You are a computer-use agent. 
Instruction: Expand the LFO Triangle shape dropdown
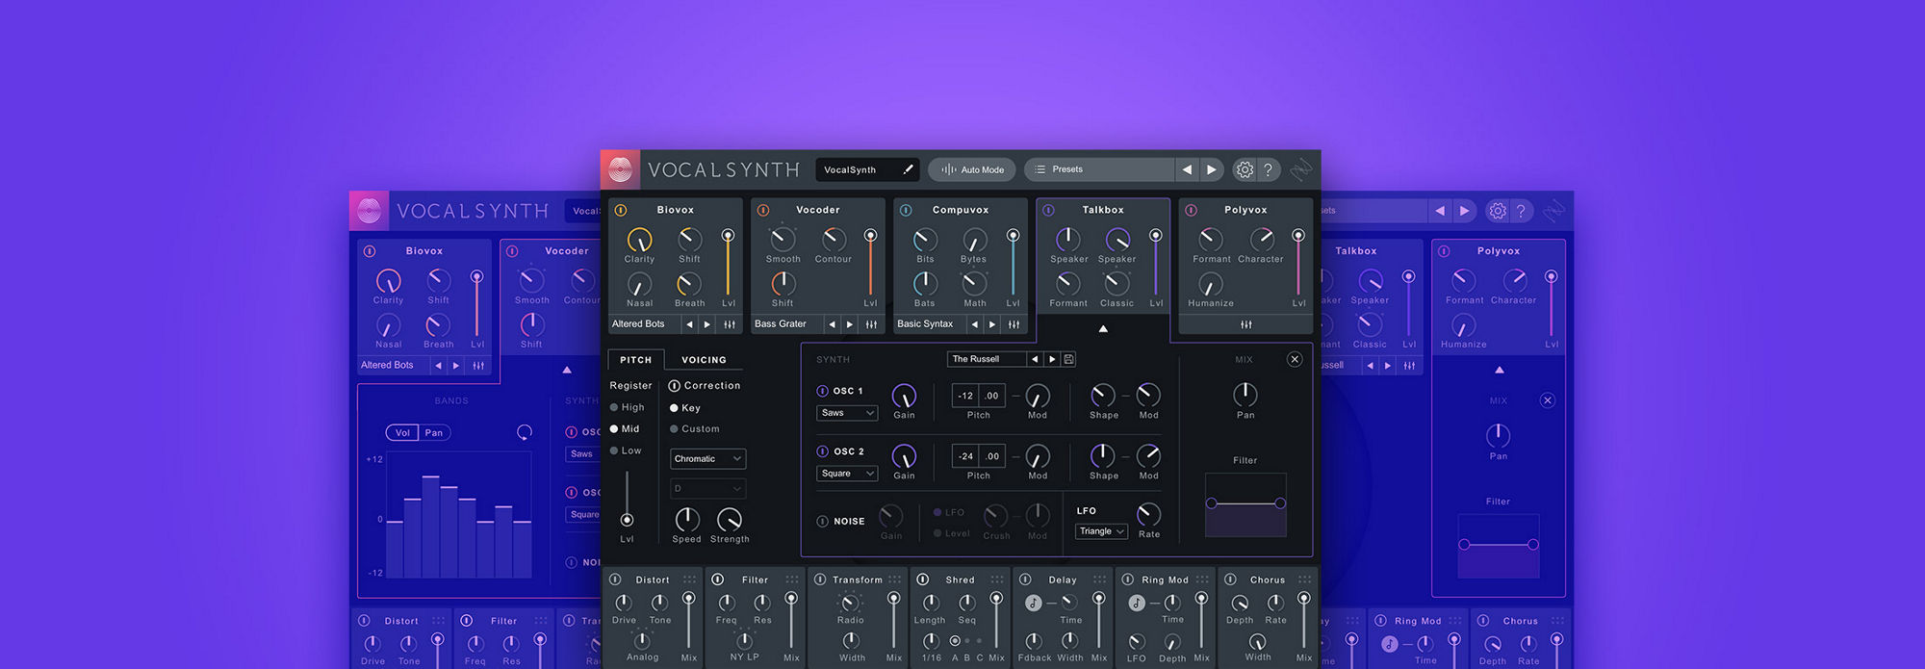point(1101,531)
